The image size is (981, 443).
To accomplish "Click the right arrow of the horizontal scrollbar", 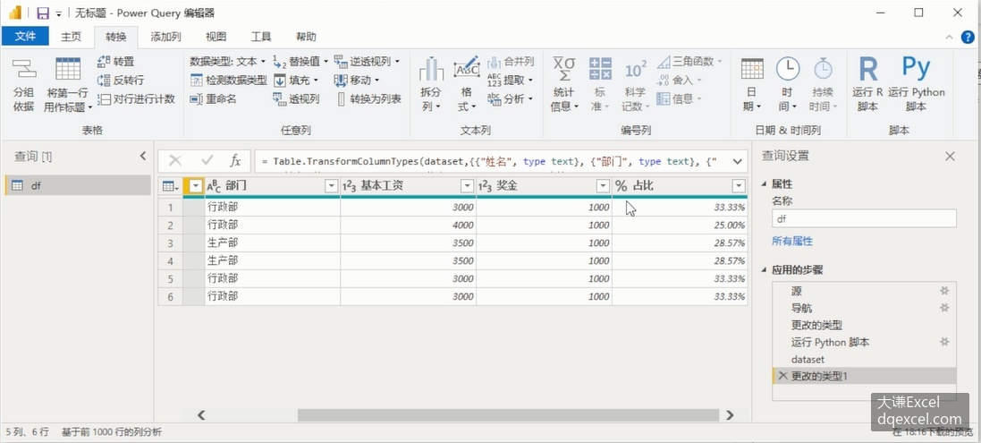I will (x=730, y=415).
